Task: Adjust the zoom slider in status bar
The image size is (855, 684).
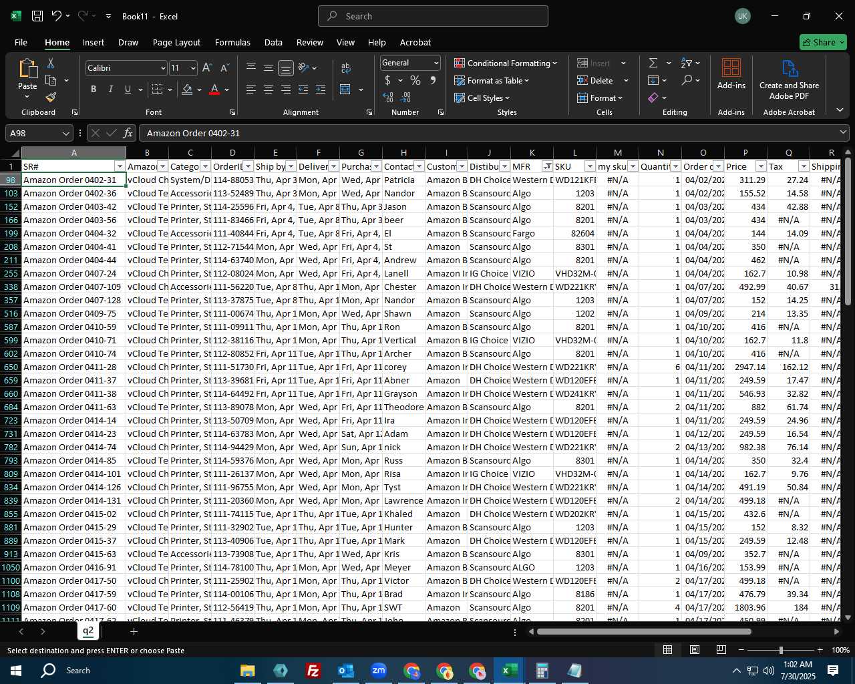Action: tap(781, 650)
